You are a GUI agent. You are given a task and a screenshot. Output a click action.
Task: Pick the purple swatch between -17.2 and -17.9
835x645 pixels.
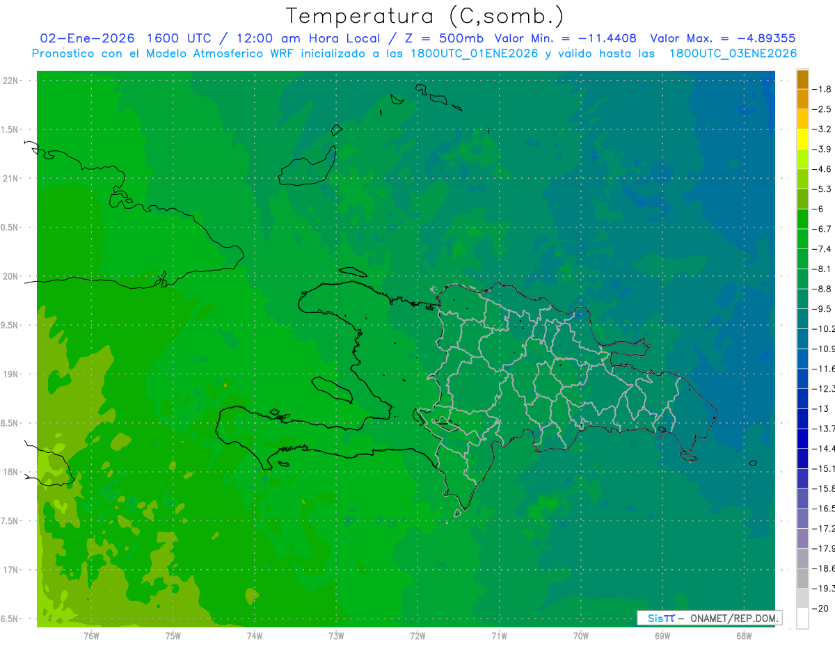tap(802, 539)
